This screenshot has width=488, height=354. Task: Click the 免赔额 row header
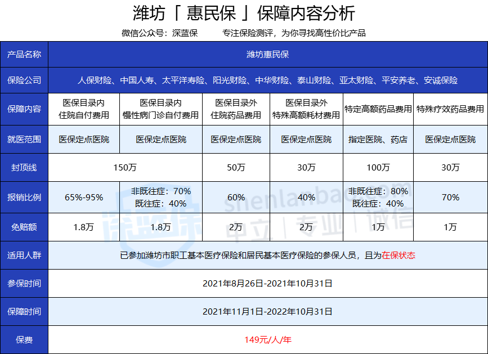(24, 227)
